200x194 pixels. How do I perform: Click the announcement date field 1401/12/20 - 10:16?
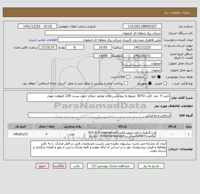pos(37,26)
